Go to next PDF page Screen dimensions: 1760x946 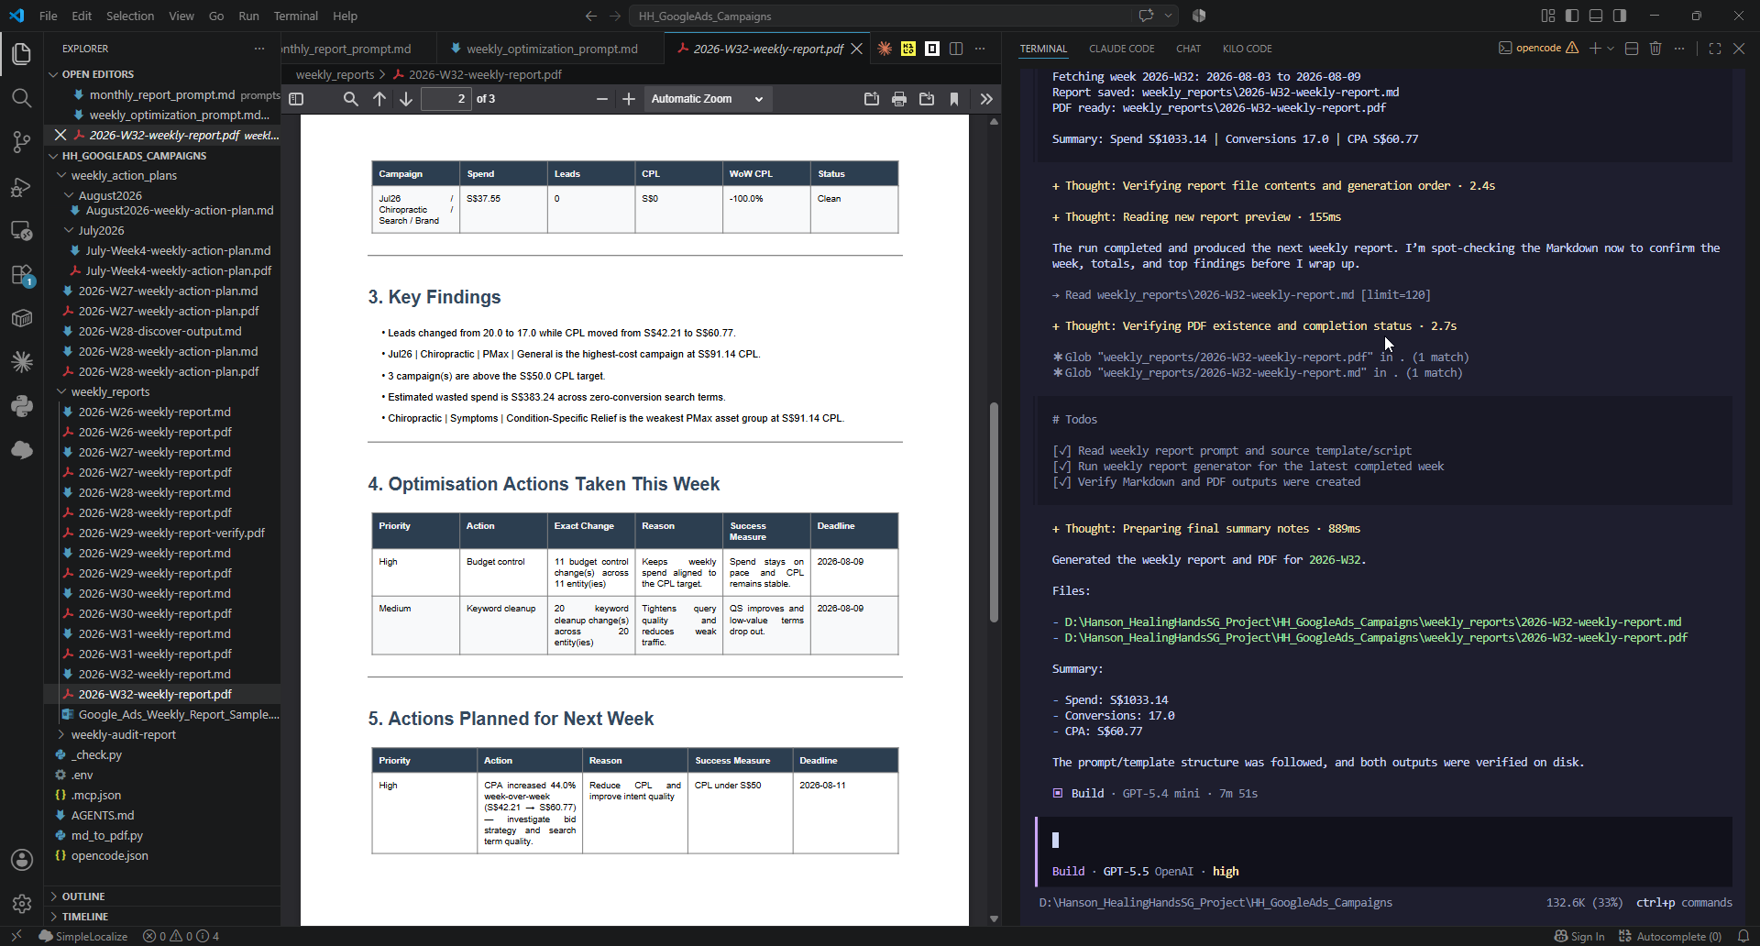406,99
